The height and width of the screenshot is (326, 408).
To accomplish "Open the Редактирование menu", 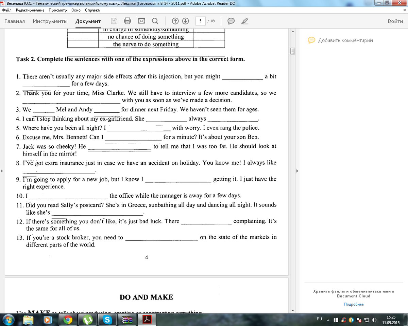I will coord(30,10).
